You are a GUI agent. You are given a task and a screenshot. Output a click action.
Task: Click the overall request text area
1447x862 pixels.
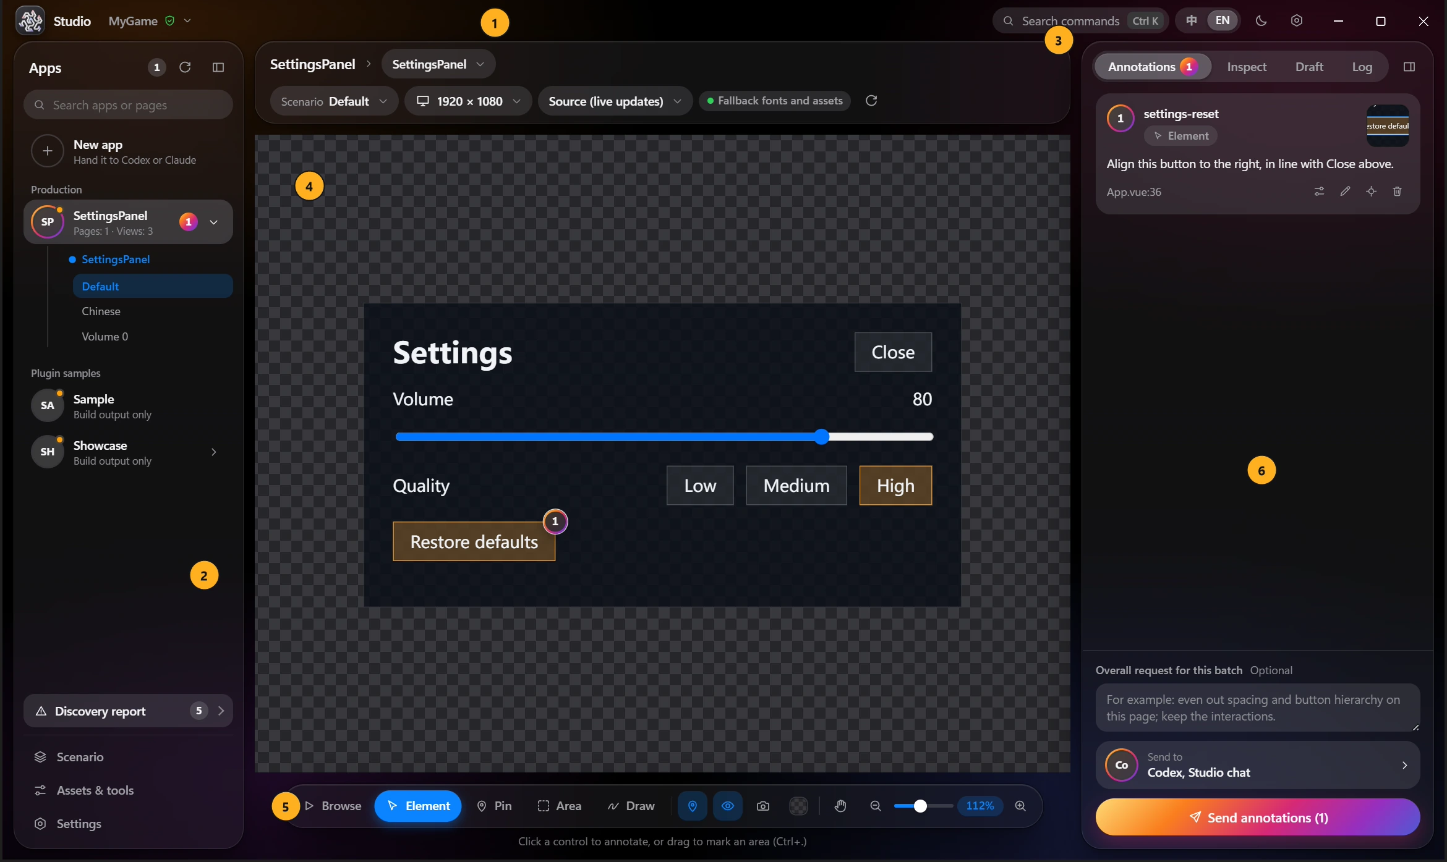pos(1258,708)
